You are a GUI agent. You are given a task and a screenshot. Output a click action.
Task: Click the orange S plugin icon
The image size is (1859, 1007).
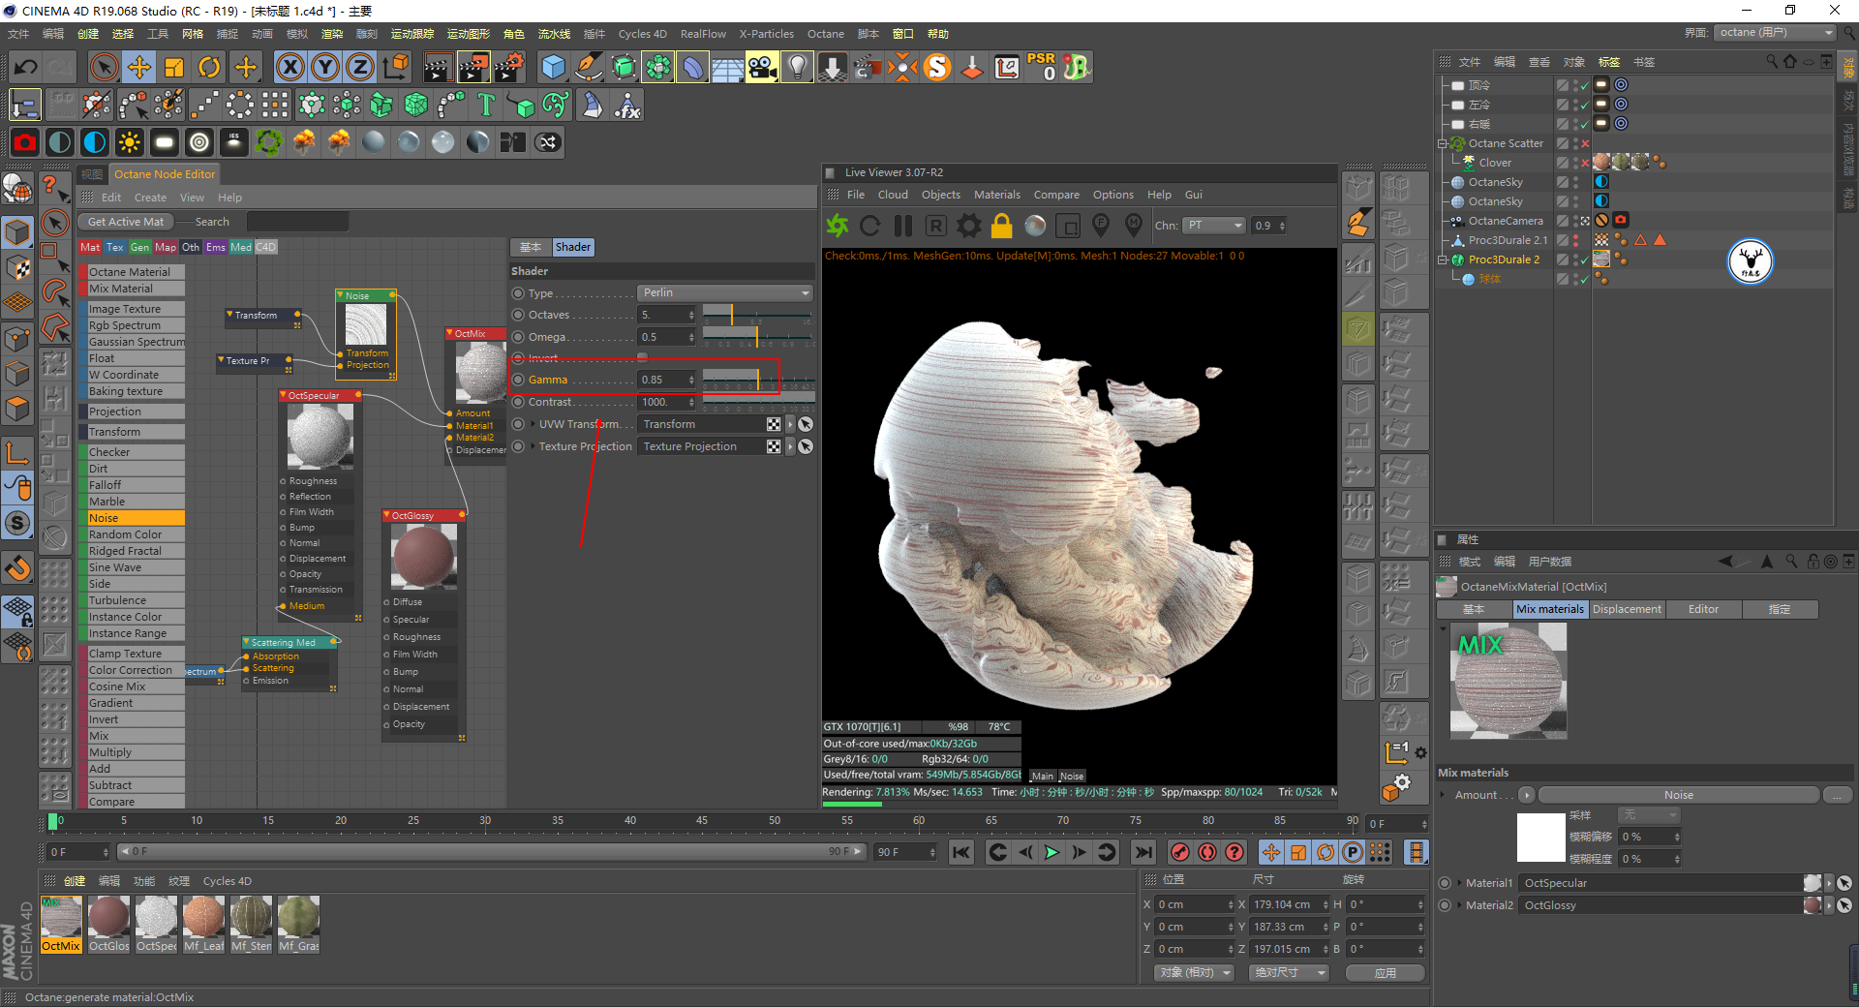coord(937,67)
